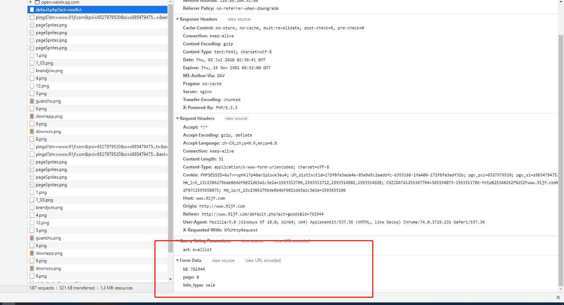This screenshot has height=305, width=564.
Task: Click the Cache-Control header value
Action: (290, 28)
